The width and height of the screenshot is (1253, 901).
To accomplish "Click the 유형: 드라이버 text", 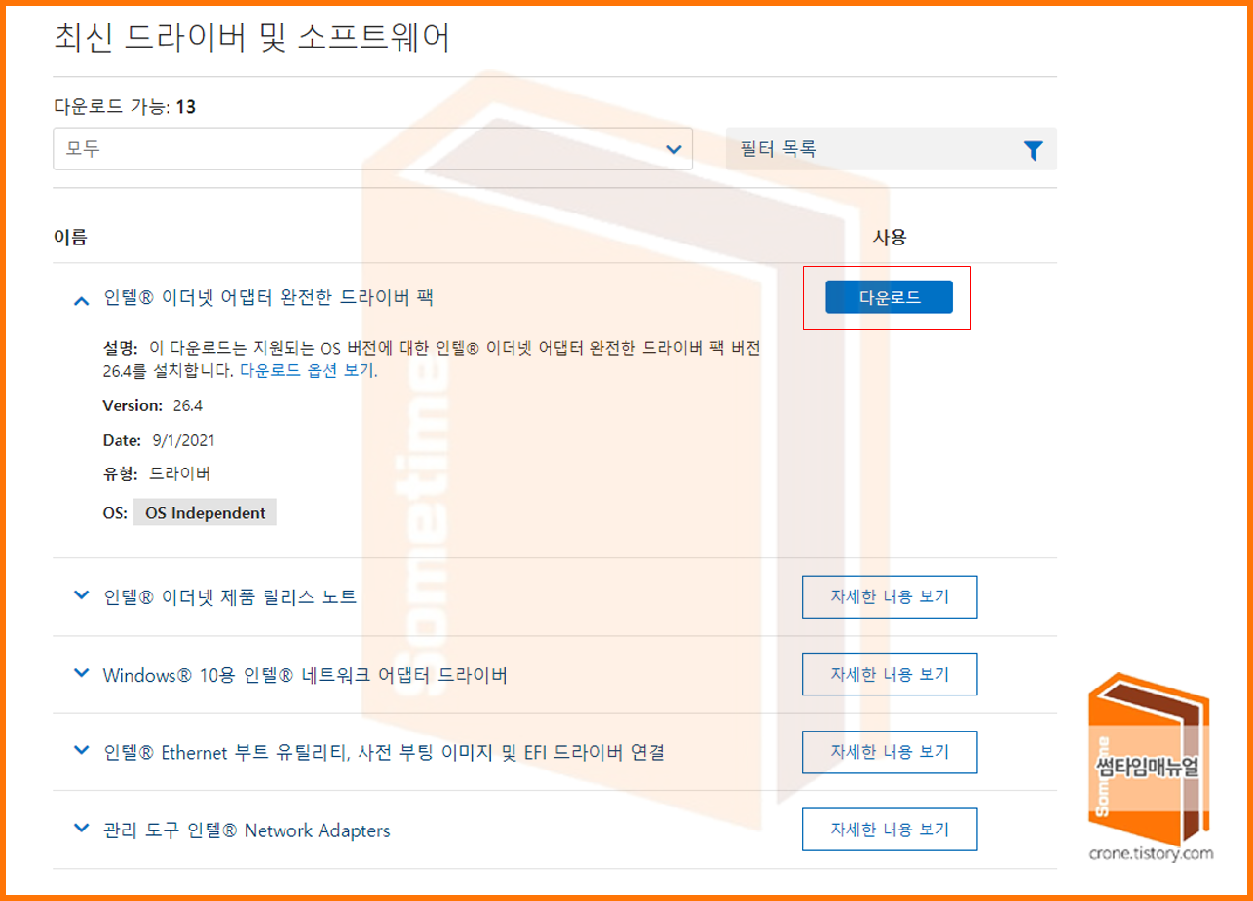I will pyautogui.click(x=157, y=474).
